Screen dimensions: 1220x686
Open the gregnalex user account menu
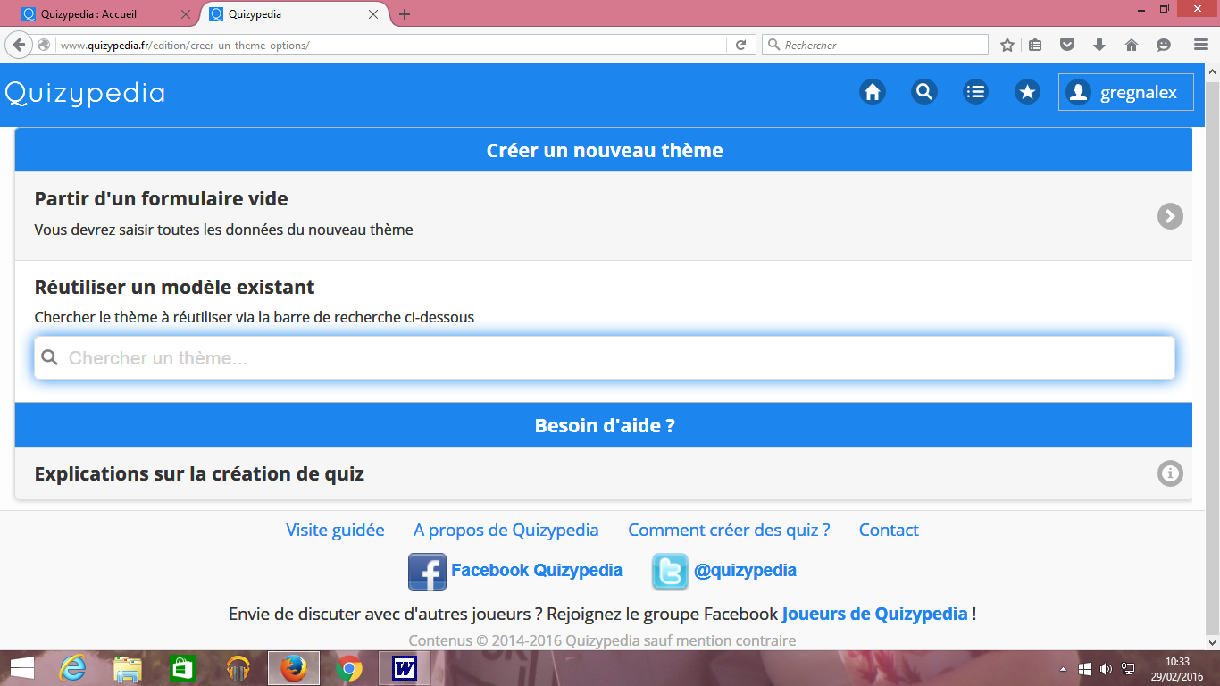pos(1125,92)
